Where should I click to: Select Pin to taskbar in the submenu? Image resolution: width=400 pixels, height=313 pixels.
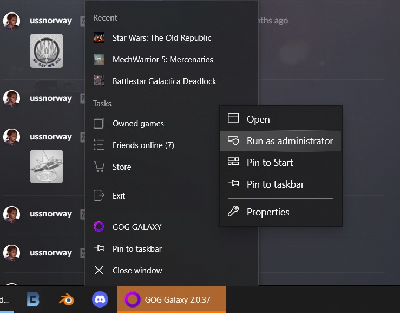coord(280,184)
